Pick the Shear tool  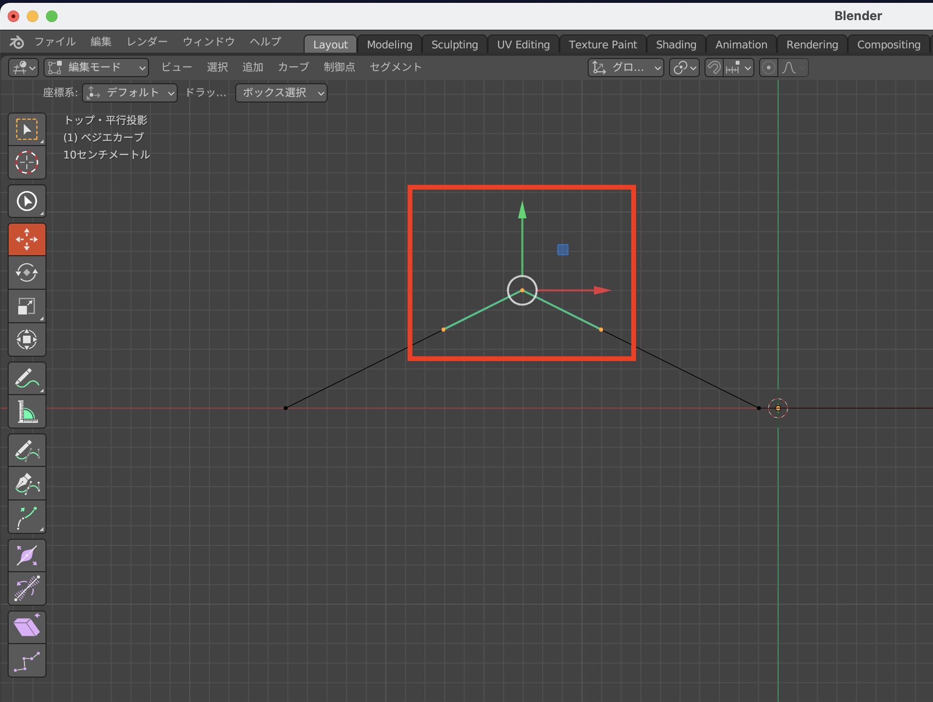[x=27, y=627]
